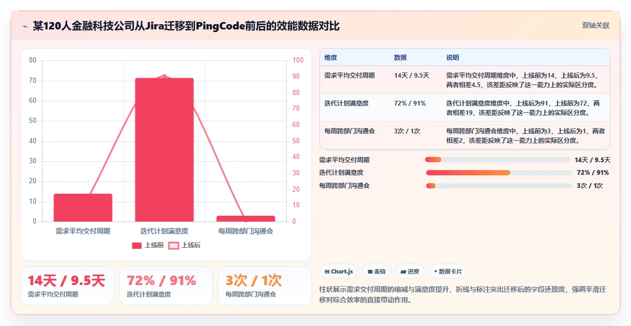Click description mentioning 两者相差4.5
This screenshot has height=326, width=631.
click(525, 80)
